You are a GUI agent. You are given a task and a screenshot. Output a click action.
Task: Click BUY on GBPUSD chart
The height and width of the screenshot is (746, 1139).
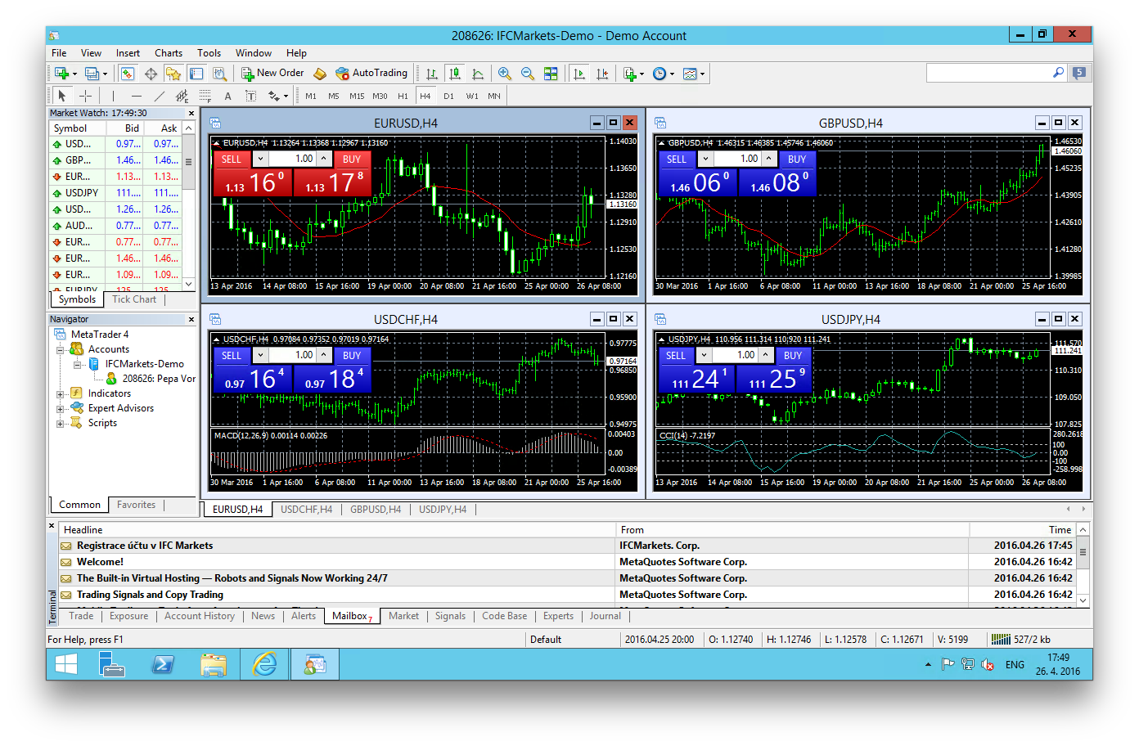click(x=797, y=160)
